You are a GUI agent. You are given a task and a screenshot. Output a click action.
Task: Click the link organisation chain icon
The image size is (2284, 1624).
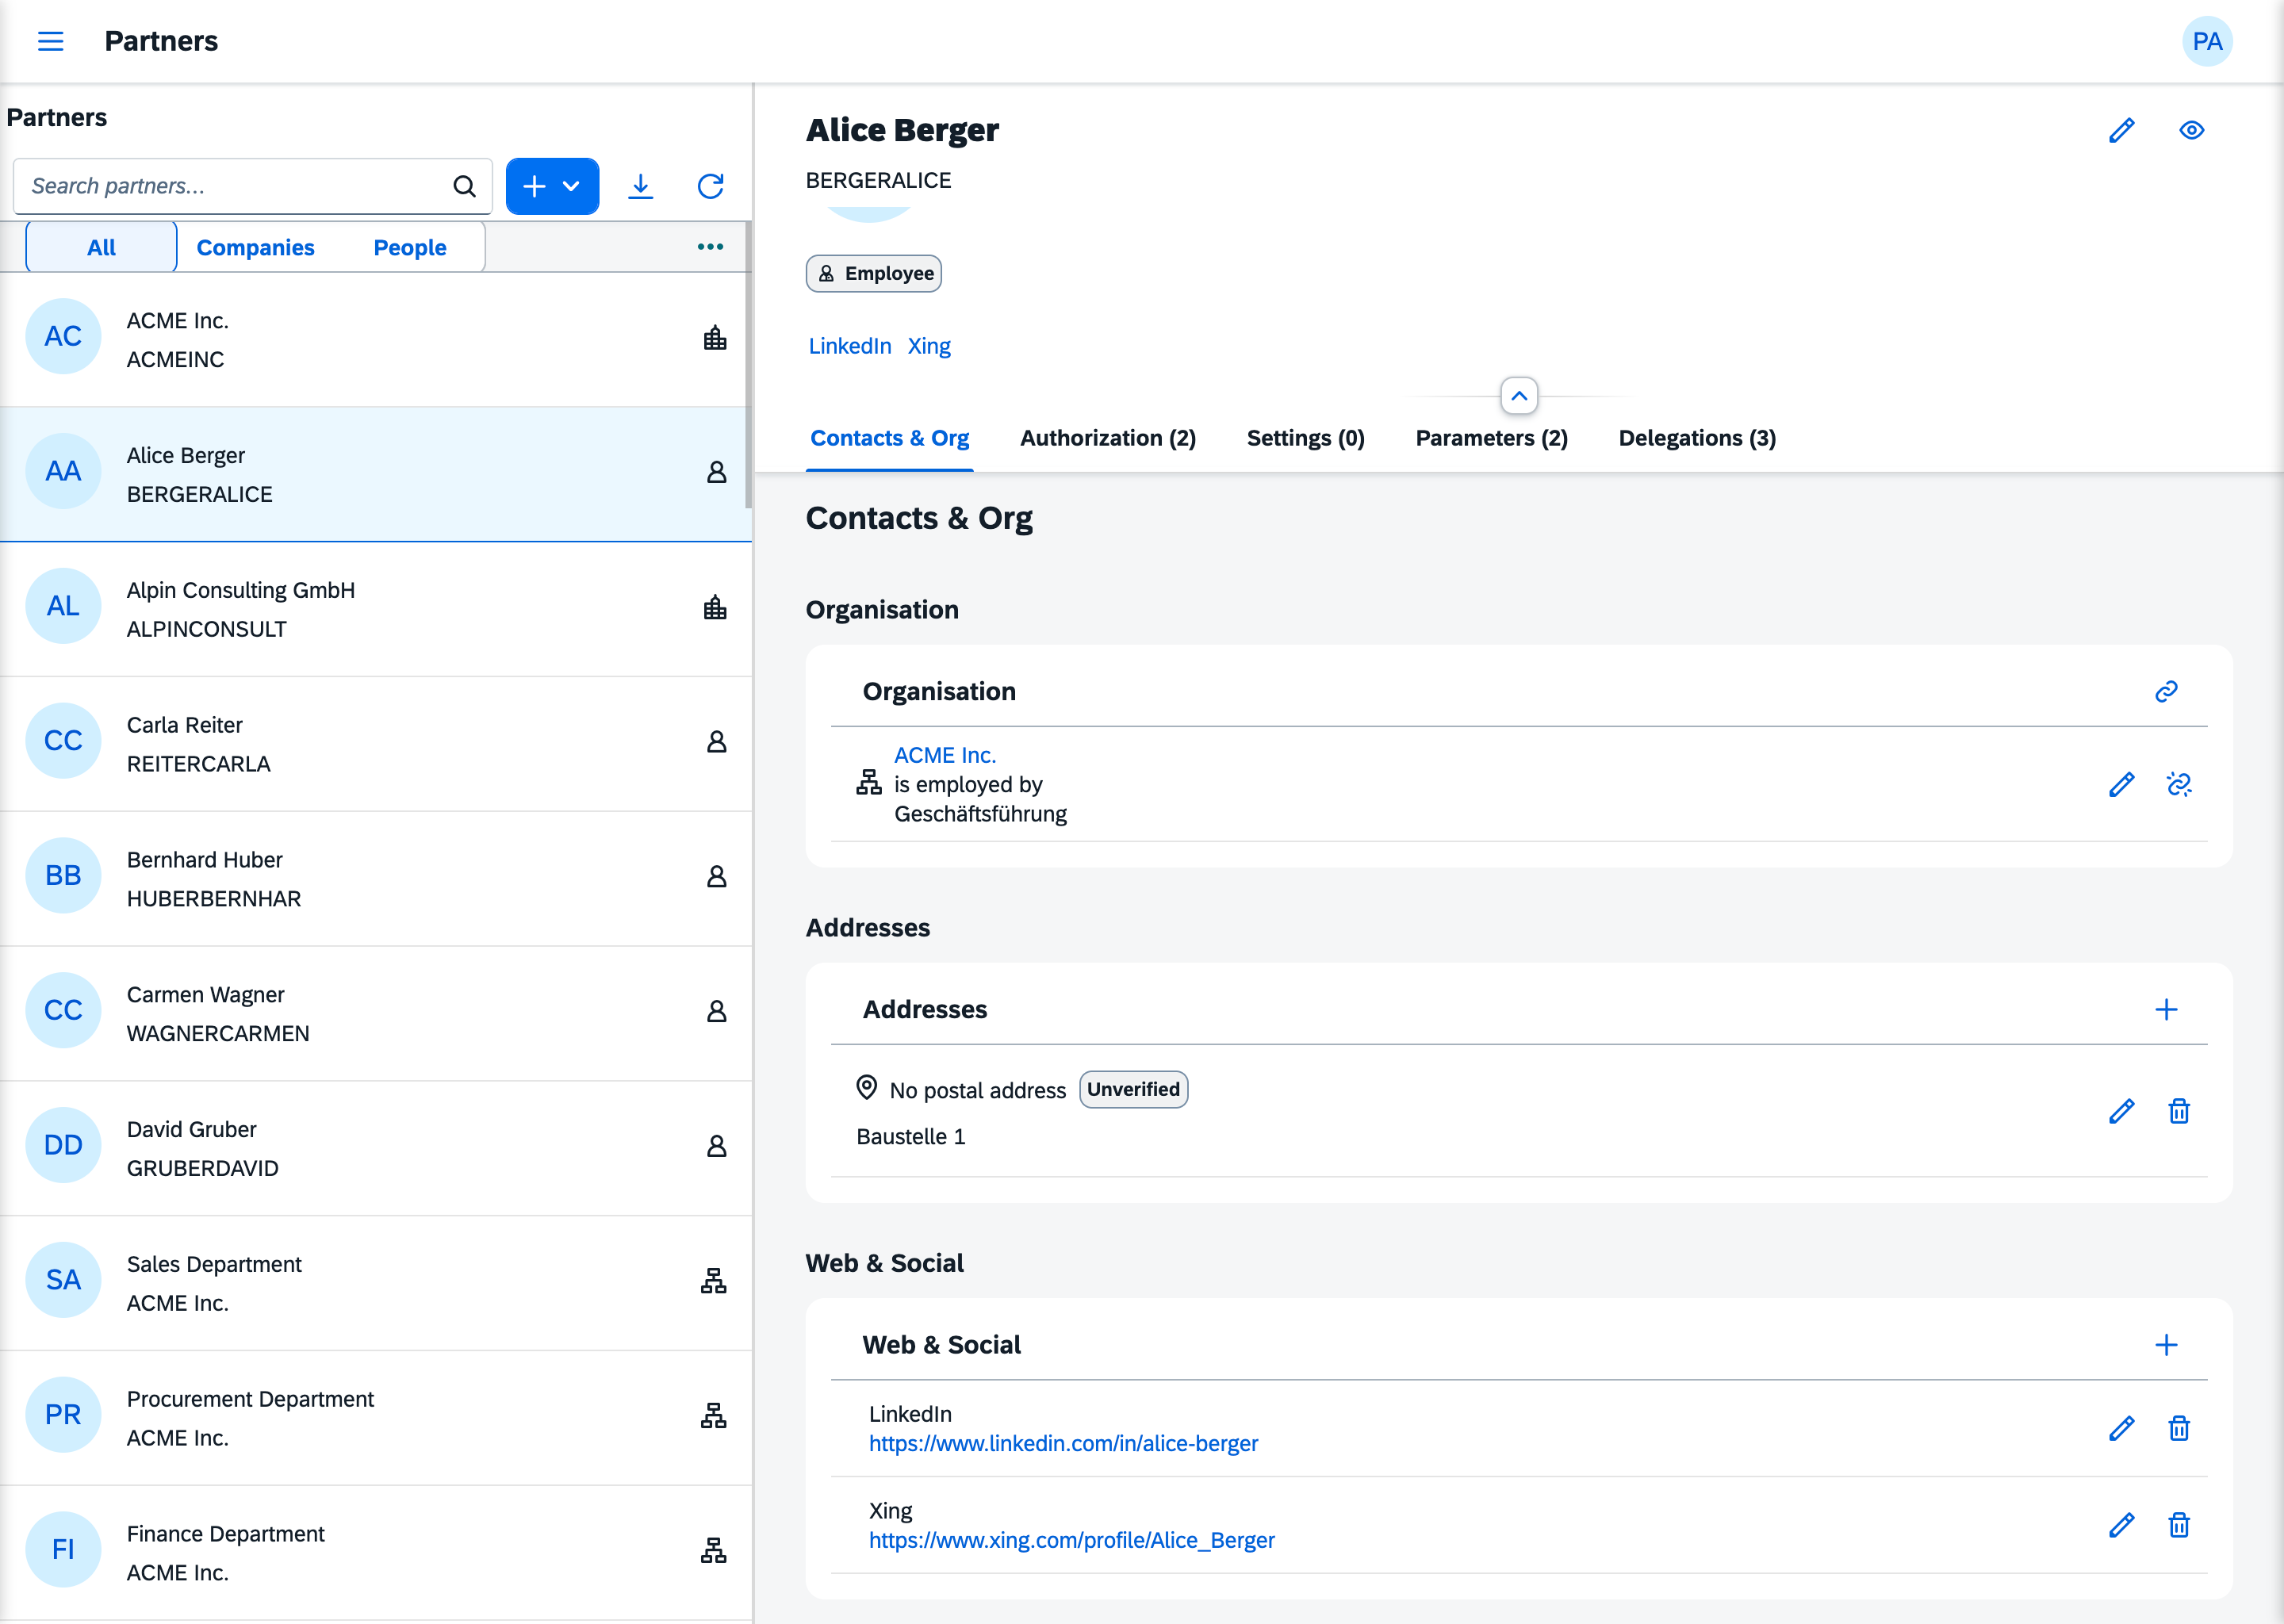[x=2166, y=691]
